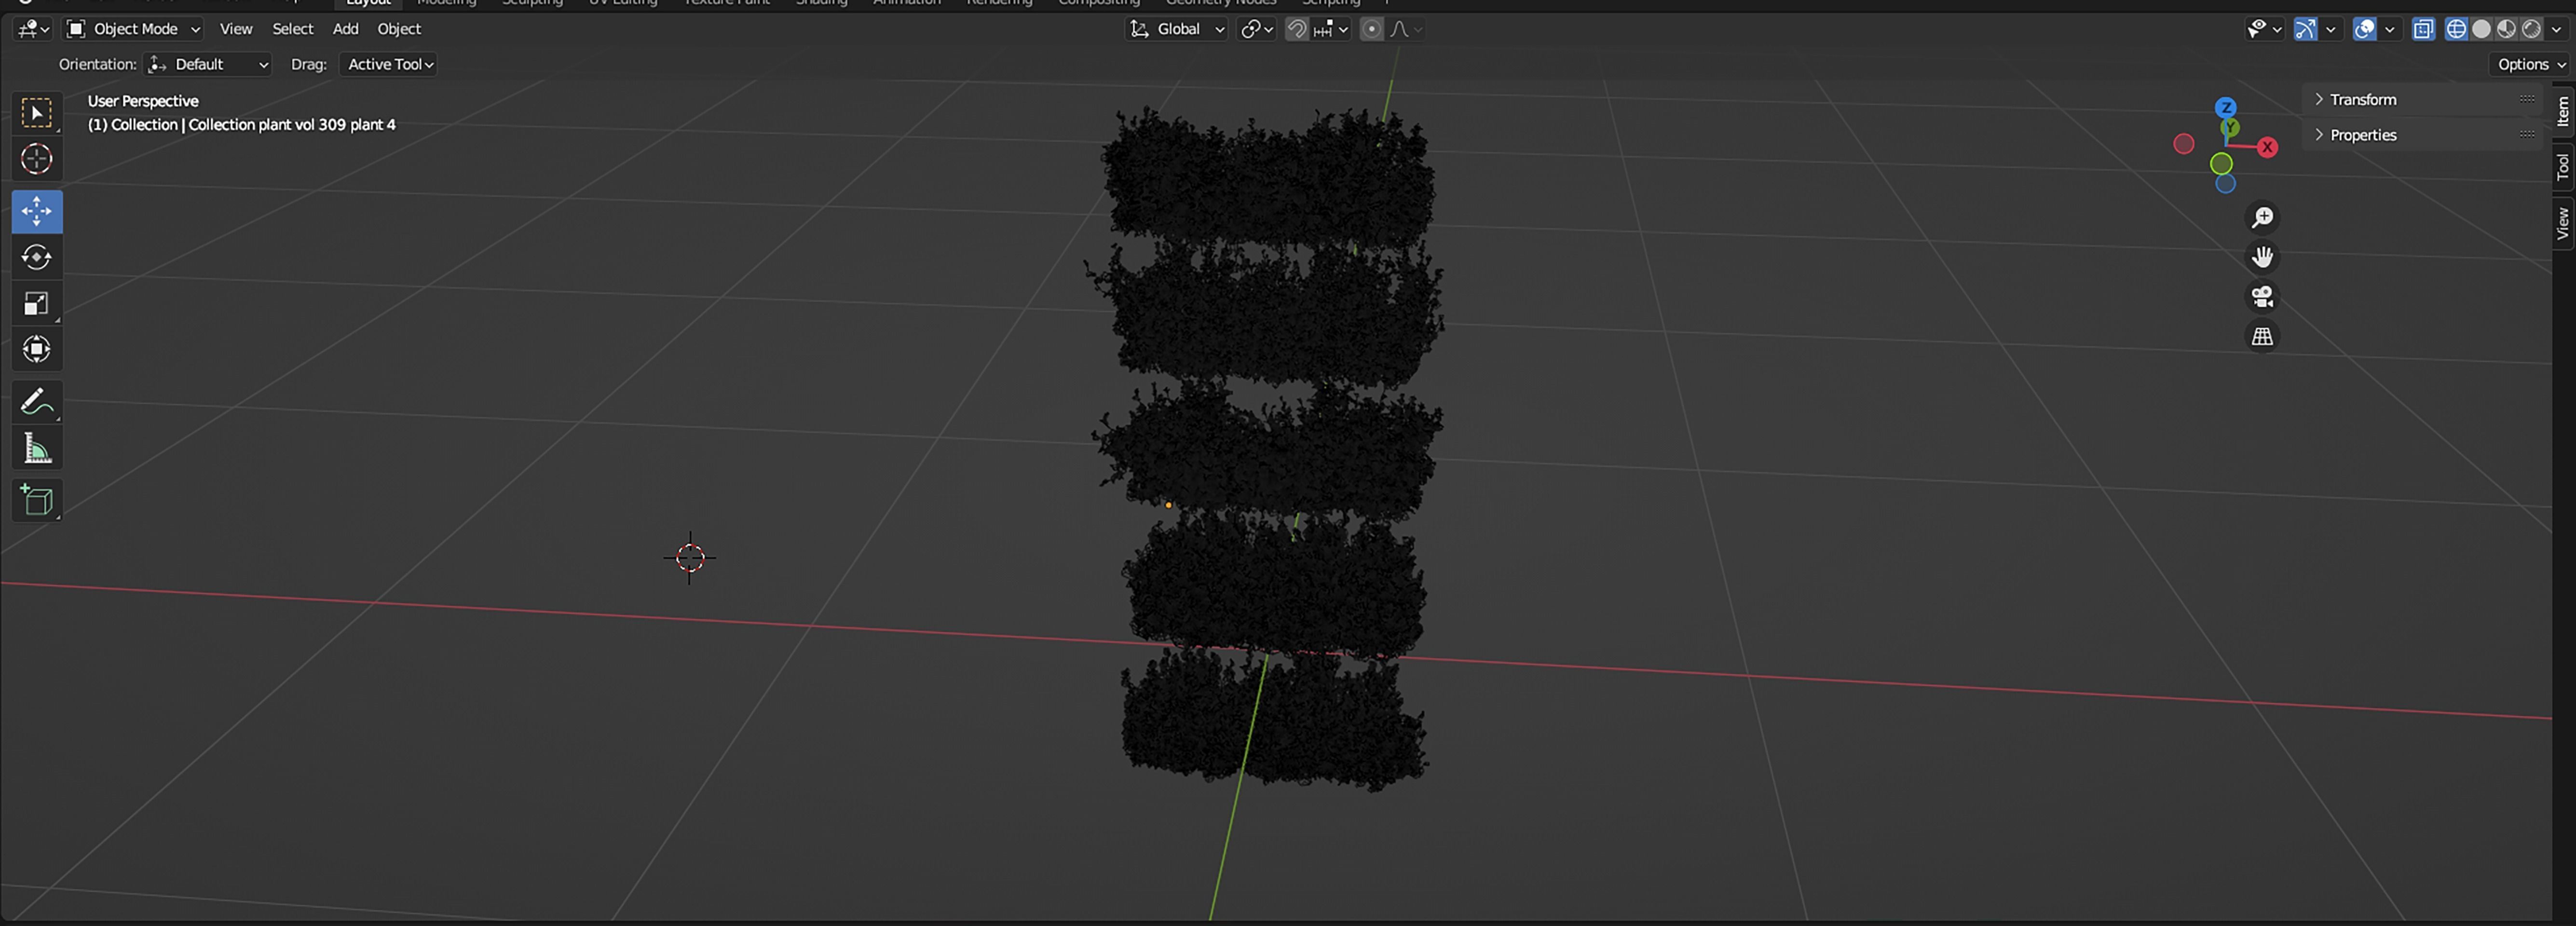Open the transform pivot point menu
Viewport: 2576px width, 926px height.
[x=1256, y=29]
